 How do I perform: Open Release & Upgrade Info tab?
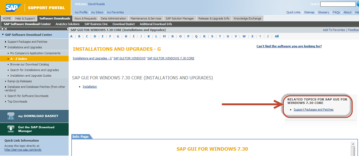point(214,18)
